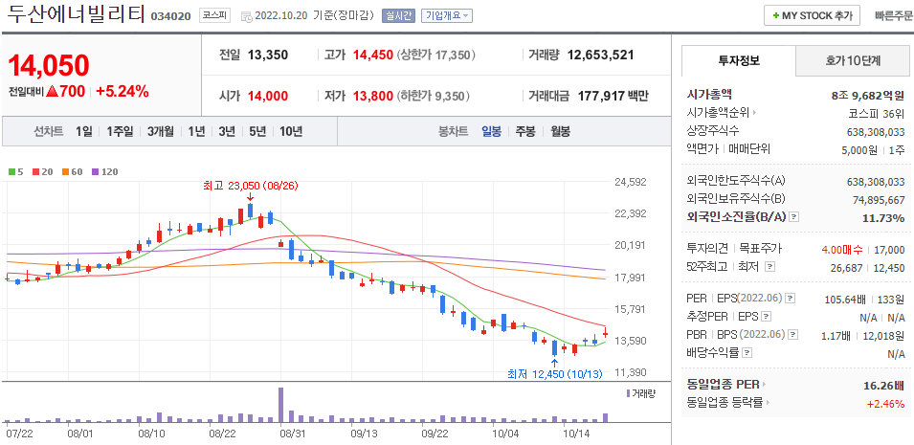Open help icon next to 외국인소진율(B/A)
The image size is (914, 445).
[794, 217]
